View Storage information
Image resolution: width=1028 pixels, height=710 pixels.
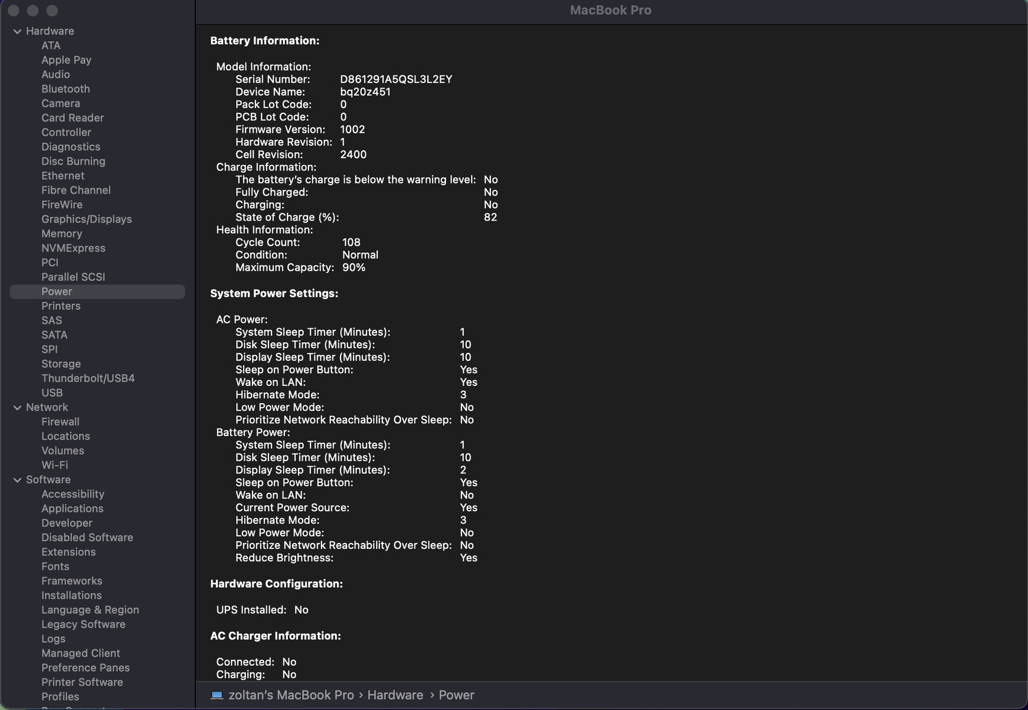coord(61,364)
